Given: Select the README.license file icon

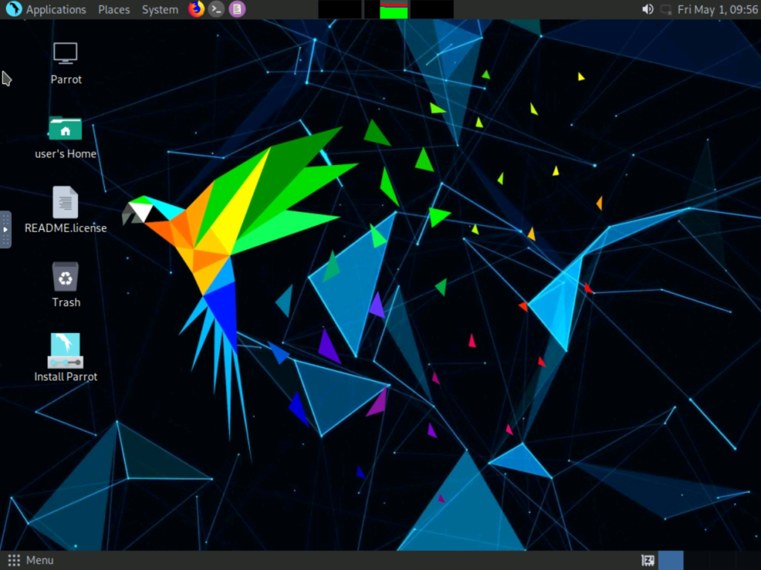Looking at the screenshot, I should point(65,203).
